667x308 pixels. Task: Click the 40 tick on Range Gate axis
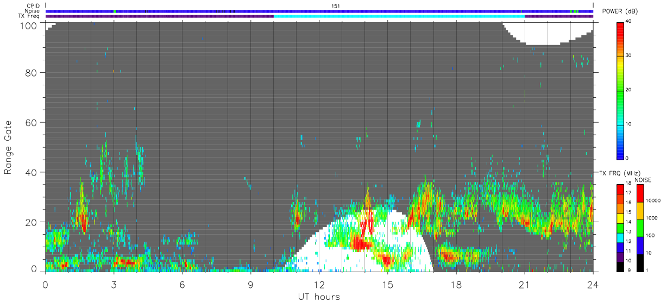(x=32, y=172)
